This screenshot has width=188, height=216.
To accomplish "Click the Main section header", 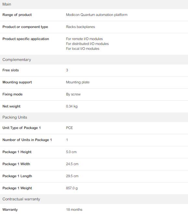I will click(94, 5).
